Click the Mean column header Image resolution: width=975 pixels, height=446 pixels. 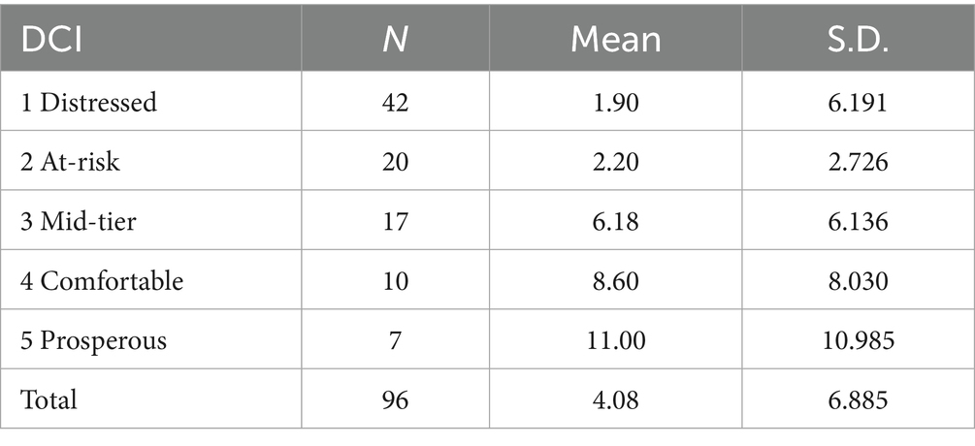click(x=616, y=41)
